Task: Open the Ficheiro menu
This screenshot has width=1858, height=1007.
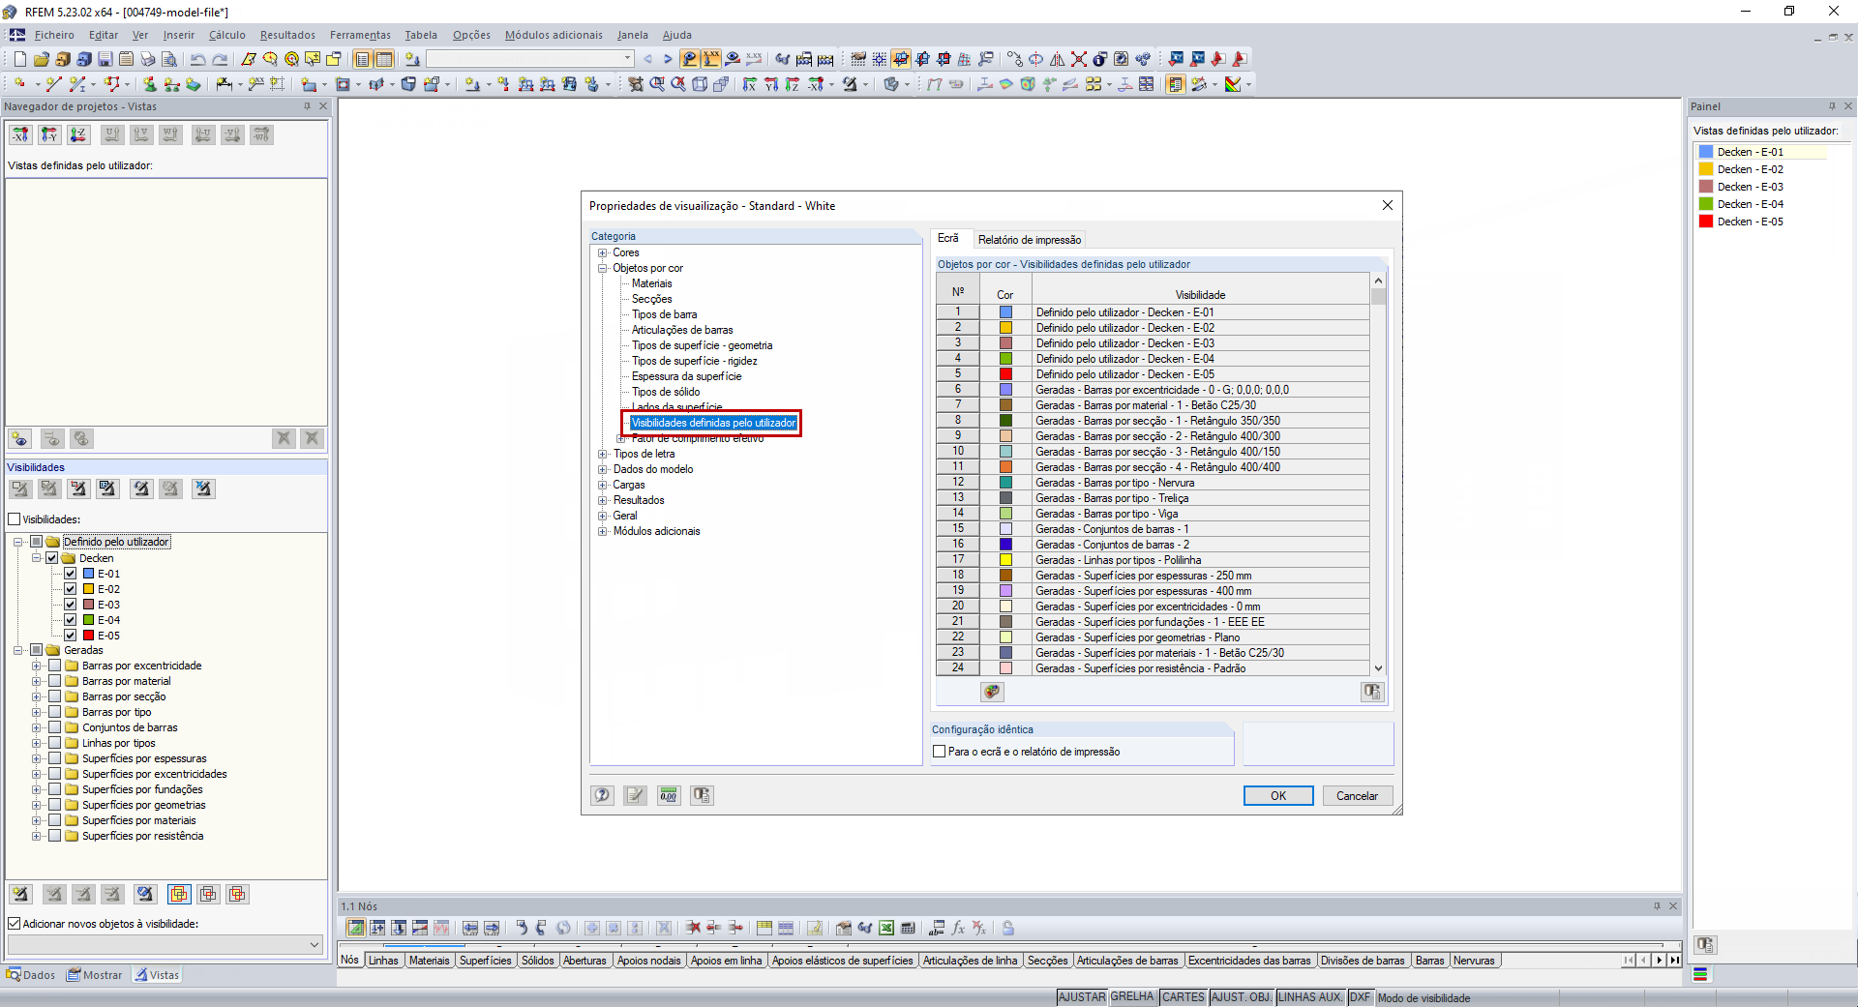Action: (x=54, y=35)
